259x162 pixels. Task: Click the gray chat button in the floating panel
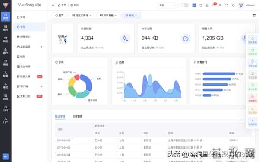coord(253,75)
